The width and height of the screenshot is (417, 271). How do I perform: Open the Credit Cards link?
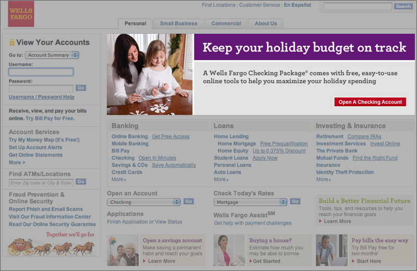click(x=127, y=172)
